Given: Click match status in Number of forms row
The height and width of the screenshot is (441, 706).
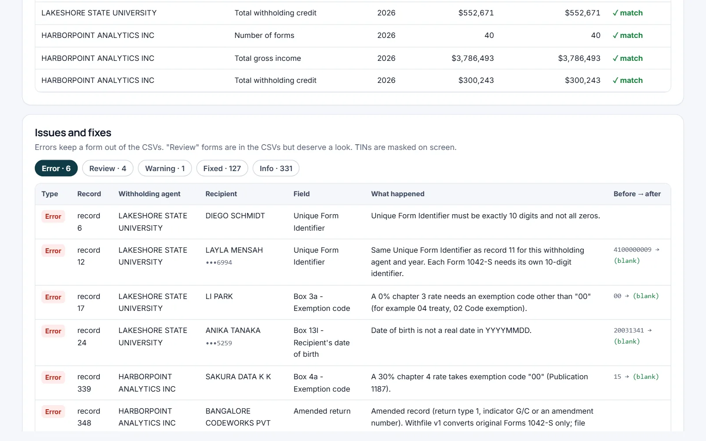Looking at the screenshot, I should coord(627,35).
